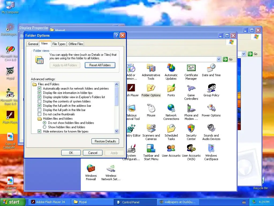Image resolution: width=274 pixels, height=206 pixels.
Task: Open Automatic Updates icon
Action: (171, 72)
